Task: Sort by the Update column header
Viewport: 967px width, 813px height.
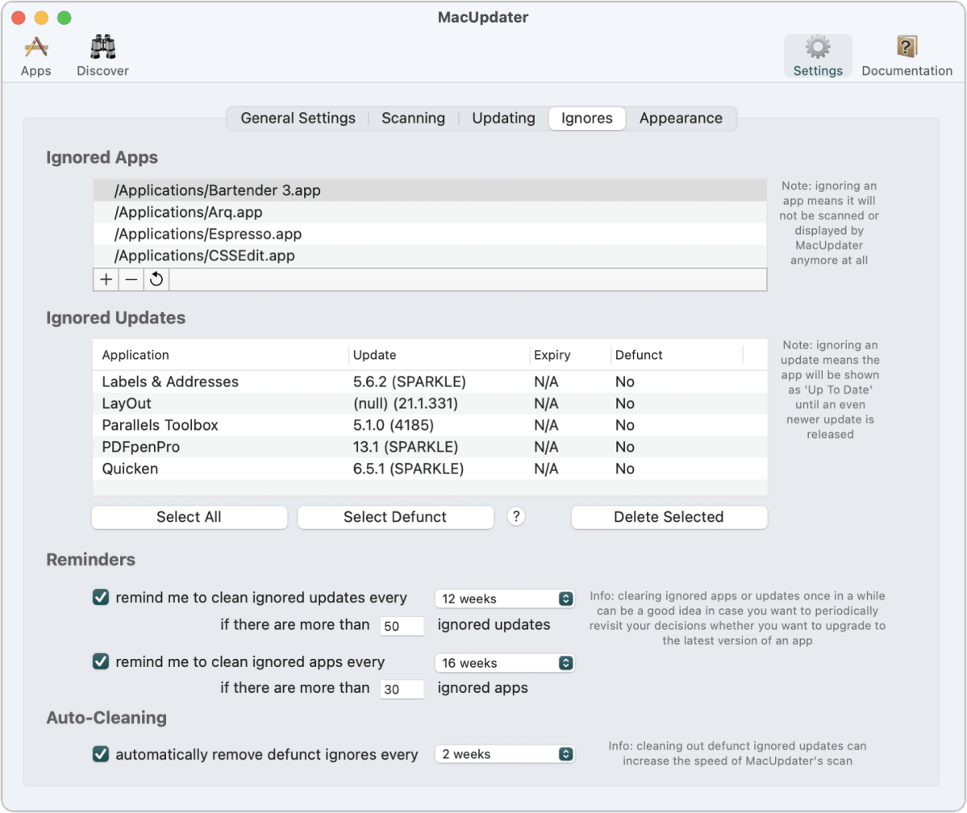Action: click(x=439, y=355)
